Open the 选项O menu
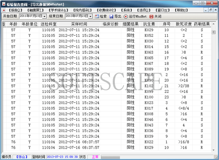The width and height of the screenshot is (219, 160). pyautogui.click(x=144, y=10)
